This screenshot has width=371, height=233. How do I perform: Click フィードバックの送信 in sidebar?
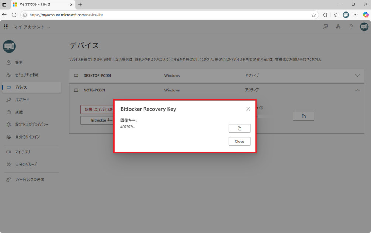[31, 179]
